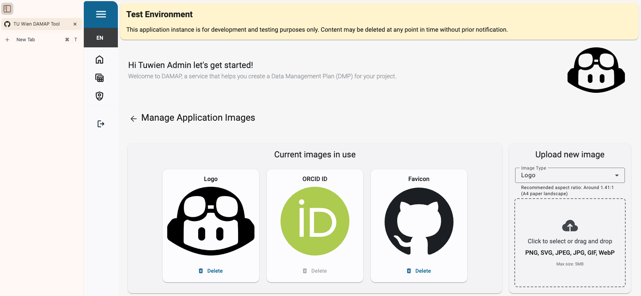Click the 'Manage Application Images' heading
Image resolution: width=641 pixels, height=296 pixels.
click(x=198, y=118)
